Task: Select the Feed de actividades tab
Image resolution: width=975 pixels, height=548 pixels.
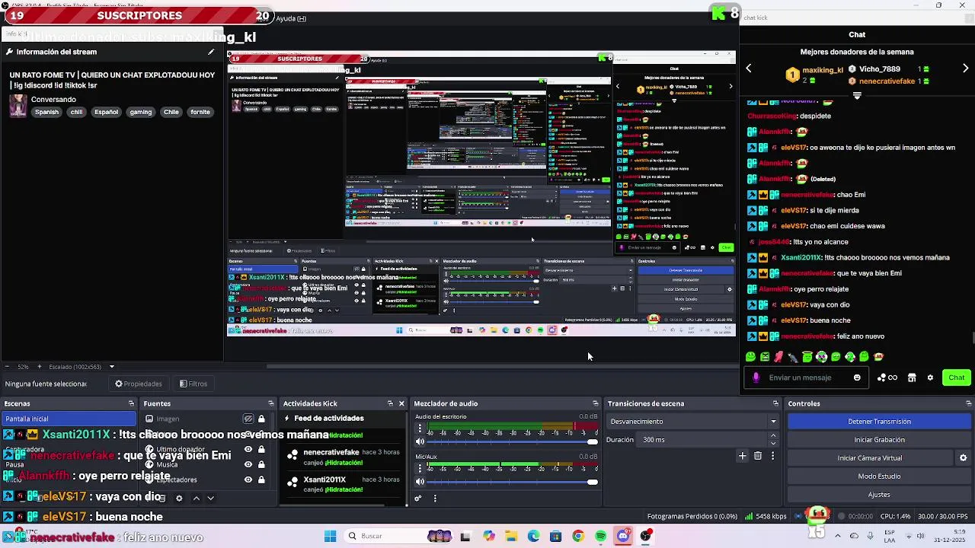Action: click(329, 418)
